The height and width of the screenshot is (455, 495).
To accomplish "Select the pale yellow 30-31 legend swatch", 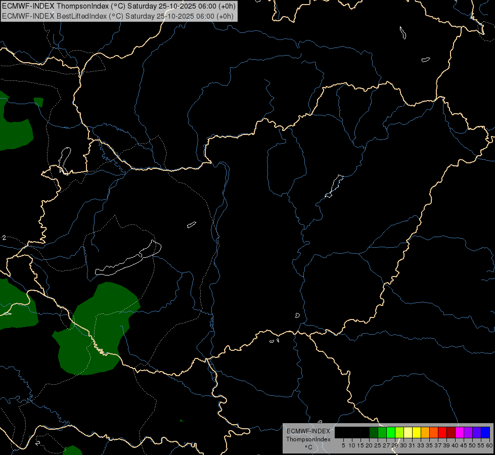I will 408,432.
